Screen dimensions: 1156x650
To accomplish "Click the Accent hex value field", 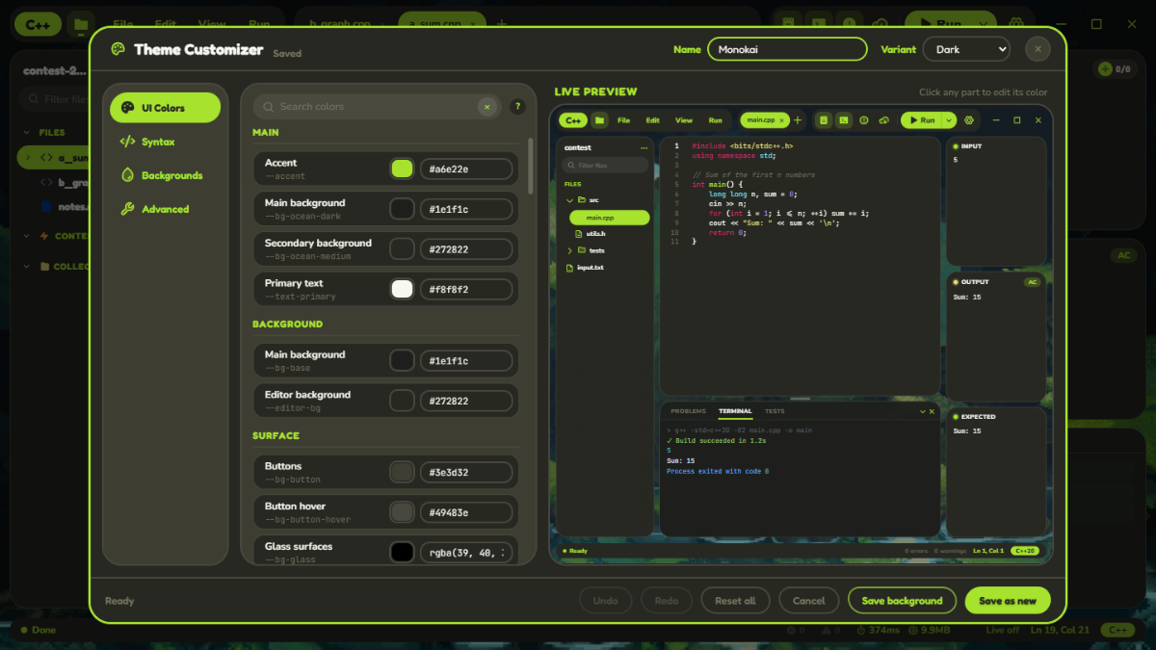I will point(466,169).
